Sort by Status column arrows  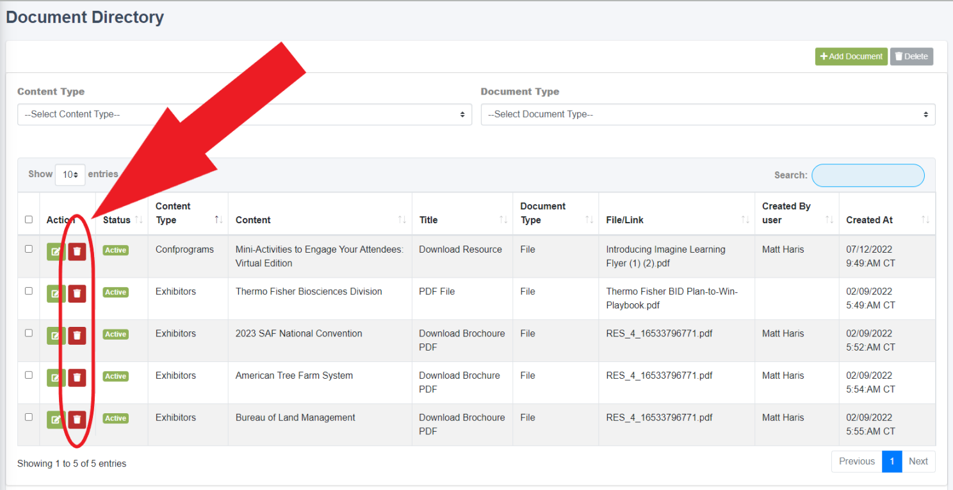138,220
